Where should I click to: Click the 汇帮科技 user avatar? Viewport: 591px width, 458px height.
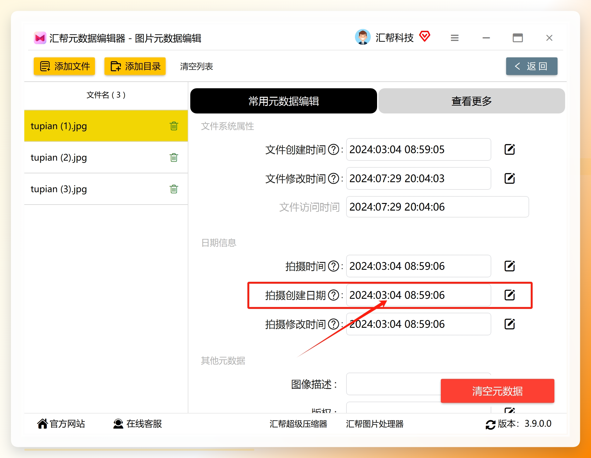[x=363, y=37]
